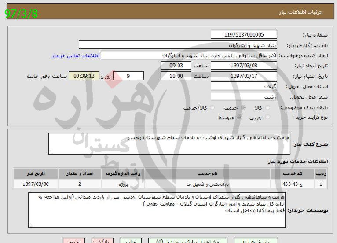Click remaining time countdown 00:39:13

pos(84,76)
